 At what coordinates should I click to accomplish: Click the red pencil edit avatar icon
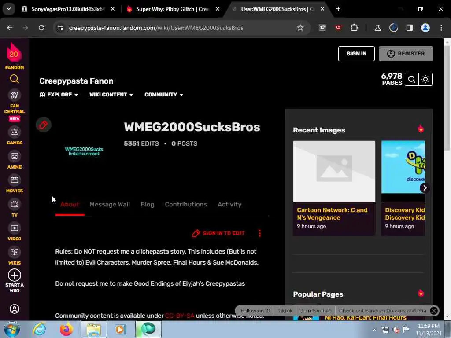click(44, 125)
